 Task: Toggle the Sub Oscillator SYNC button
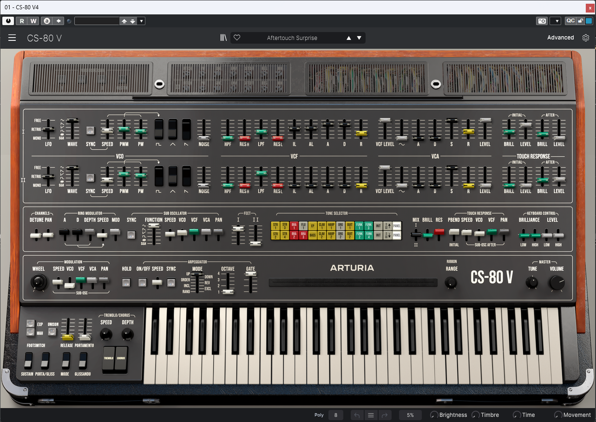point(131,234)
